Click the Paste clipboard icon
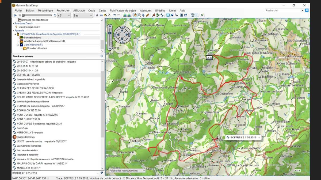Screen dimensions: 321x180 [105, 15]
